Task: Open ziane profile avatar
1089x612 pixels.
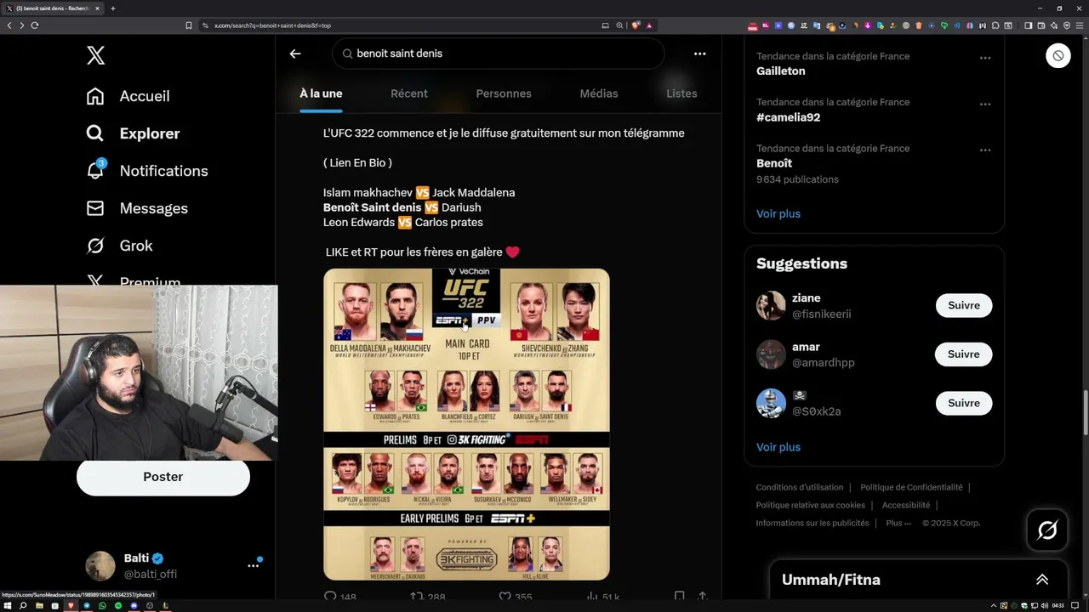Action: click(771, 305)
